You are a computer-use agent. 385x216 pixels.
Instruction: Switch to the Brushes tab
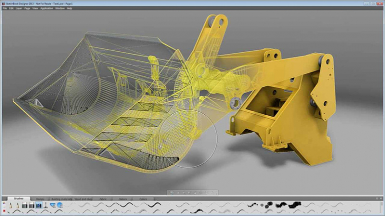18,199
